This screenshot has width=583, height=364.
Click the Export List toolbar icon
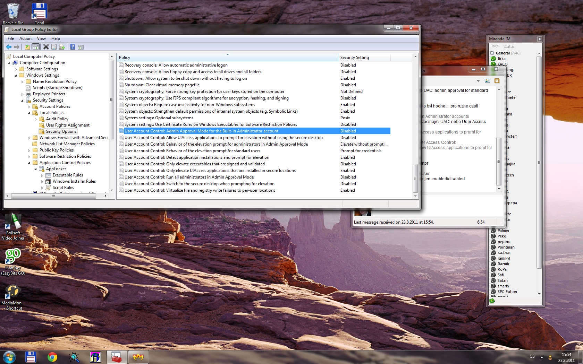(x=62, y=47)
